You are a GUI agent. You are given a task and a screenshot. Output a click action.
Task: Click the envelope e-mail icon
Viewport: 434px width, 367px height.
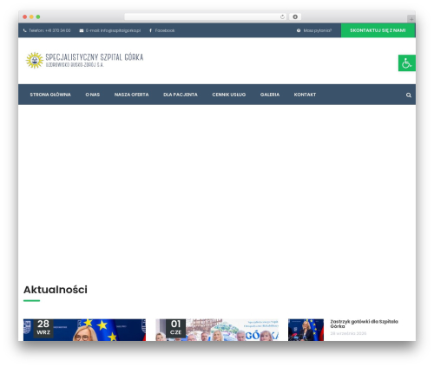(82, 30)
